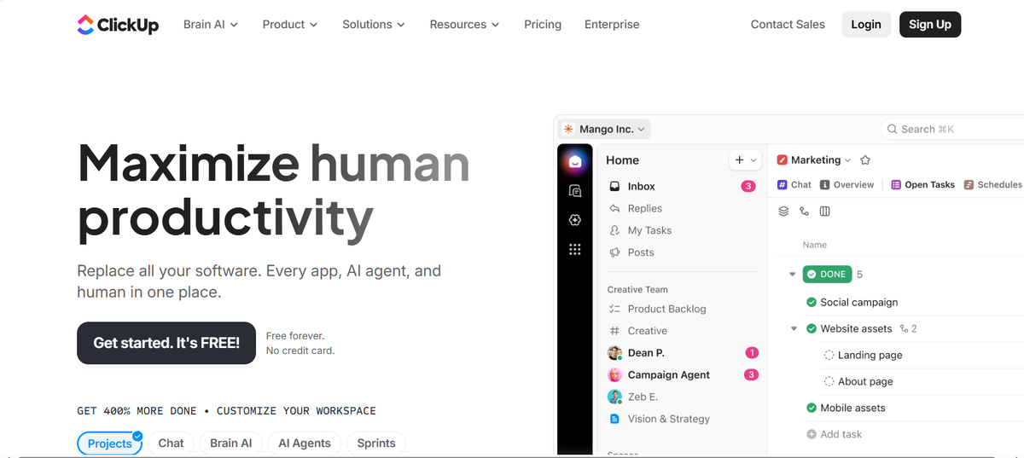This screenshot has height=458, width=1024.
Task: Click the Campaign Agent notification badge
Action: click(752, 375)
